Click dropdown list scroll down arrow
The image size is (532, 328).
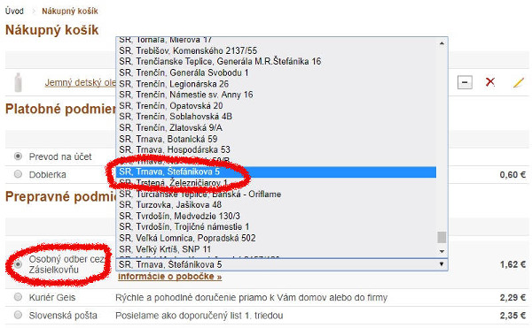[442, 251]
